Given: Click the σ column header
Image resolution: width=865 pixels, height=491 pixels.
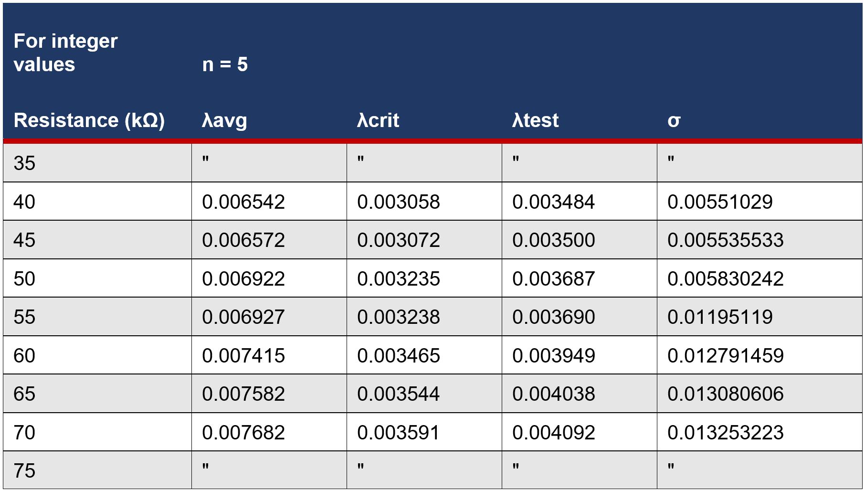Looking at the screenshot, I should point(674,120).
